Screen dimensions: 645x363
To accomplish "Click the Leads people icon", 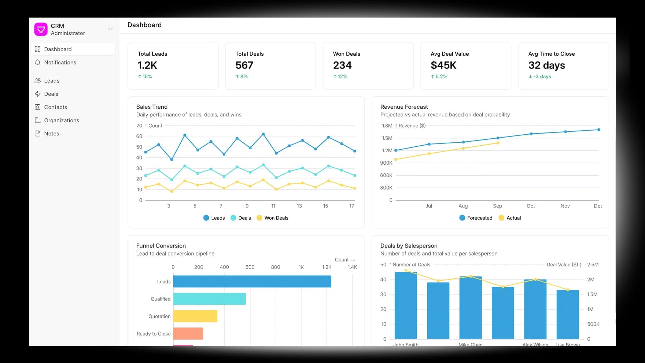I will [x=37, y=81].
